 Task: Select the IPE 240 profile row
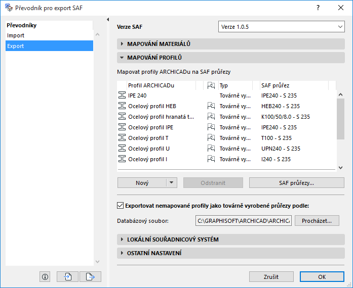(x=227, y=95)
